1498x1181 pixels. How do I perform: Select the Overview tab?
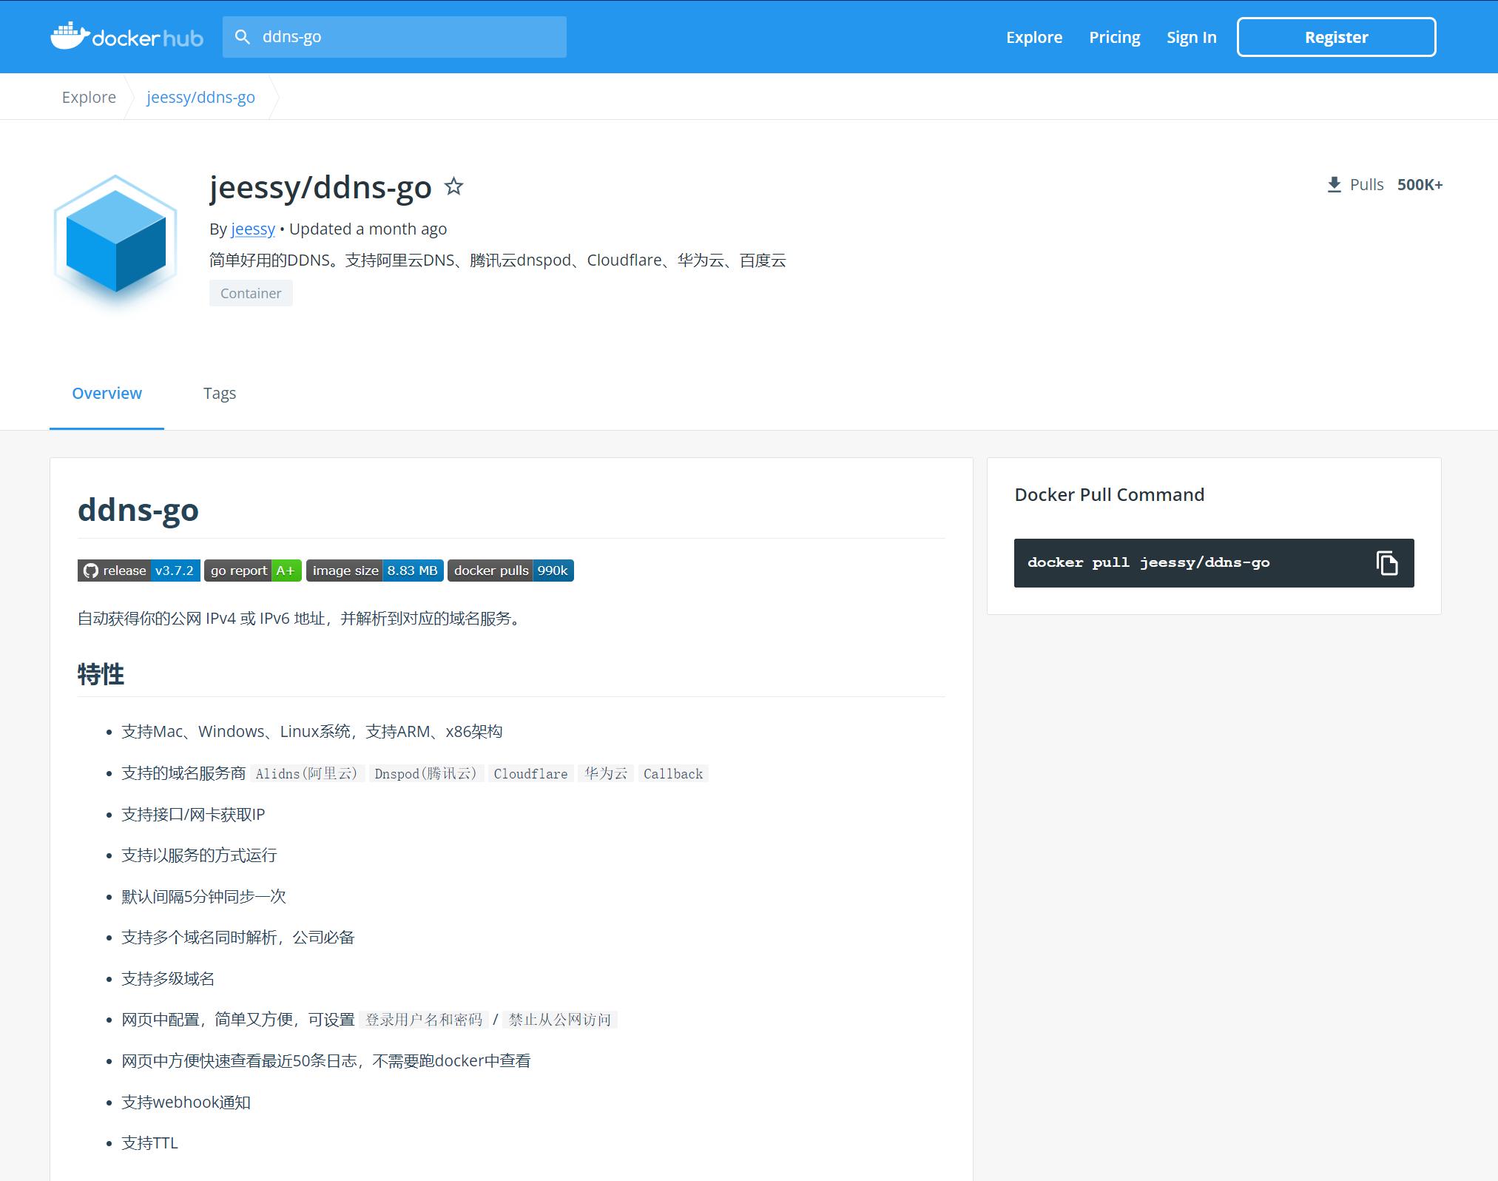point(107,393)
